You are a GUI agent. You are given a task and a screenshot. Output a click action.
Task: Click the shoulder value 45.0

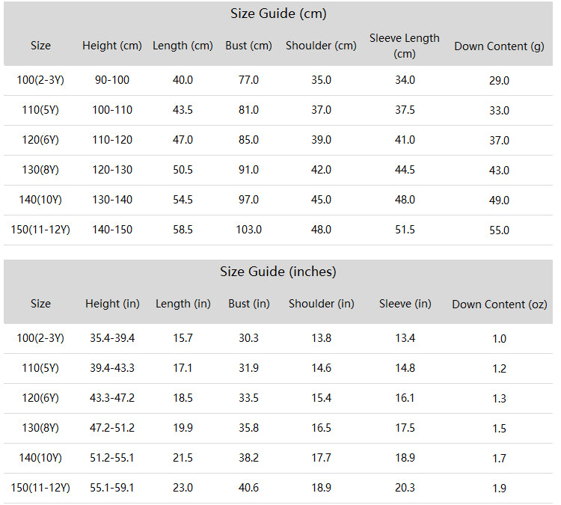[321, 200]
